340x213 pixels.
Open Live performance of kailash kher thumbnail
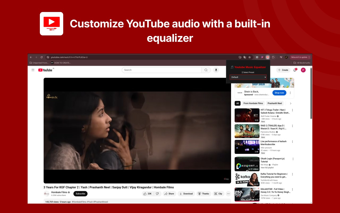pos(247,147)
